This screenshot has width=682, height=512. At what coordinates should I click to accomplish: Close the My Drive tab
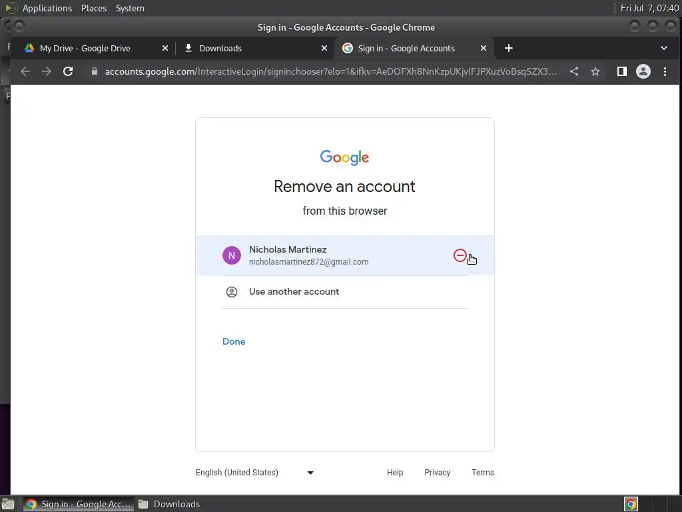(x=165, y=48)
